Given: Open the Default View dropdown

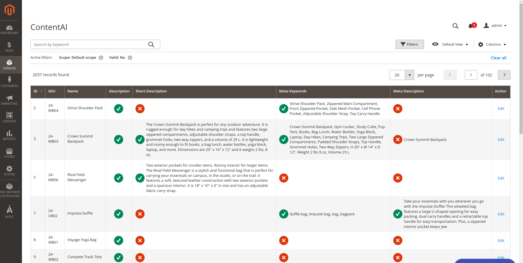Looking at the screenshot, I should pos(450,44).
